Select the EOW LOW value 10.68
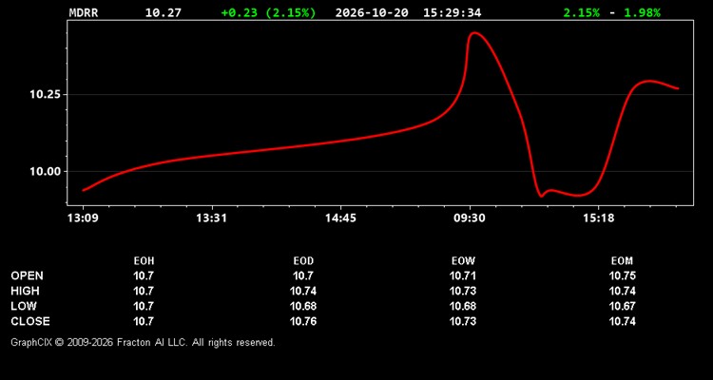The height and width of the screenshot is (380, 713). click(463, 306)
